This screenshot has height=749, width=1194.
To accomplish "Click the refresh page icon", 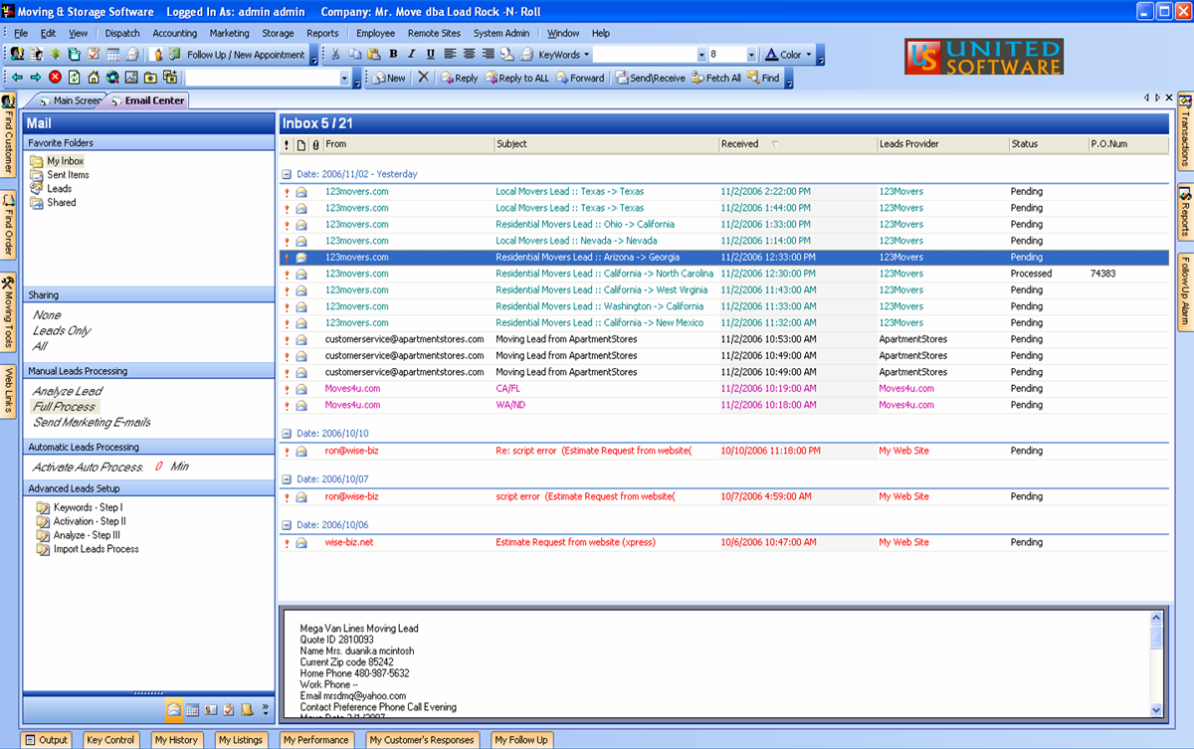I will click(x=74, y=78).
